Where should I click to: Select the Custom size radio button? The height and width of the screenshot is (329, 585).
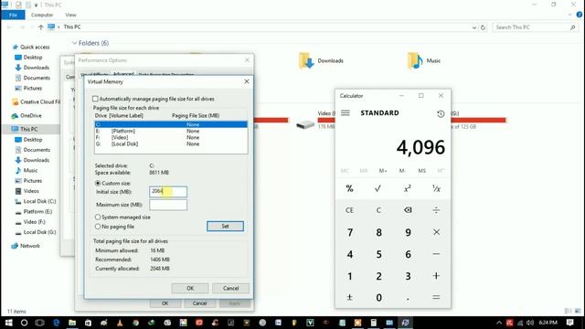[x=98, y=183]
